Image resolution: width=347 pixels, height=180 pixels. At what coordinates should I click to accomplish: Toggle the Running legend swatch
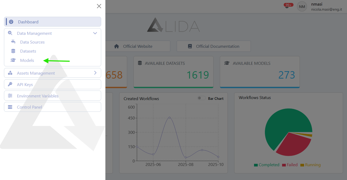(302, 165)
